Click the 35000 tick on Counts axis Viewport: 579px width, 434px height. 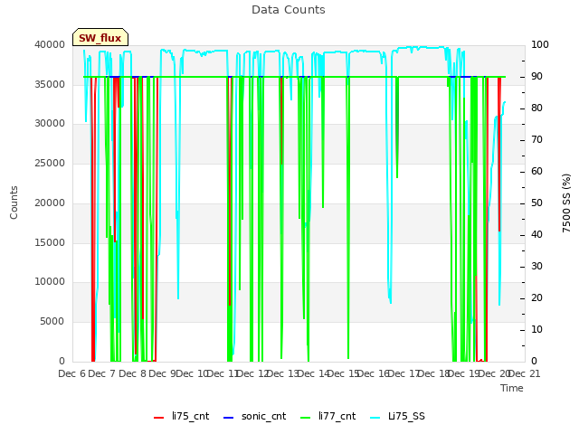[x=50, y=84]
